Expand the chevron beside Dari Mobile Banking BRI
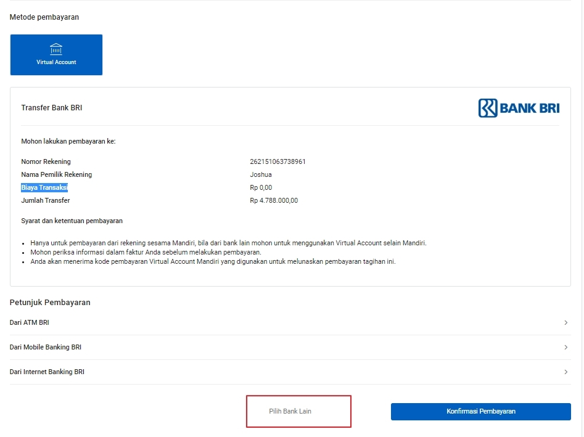584x437 pixels. point(565,347)
